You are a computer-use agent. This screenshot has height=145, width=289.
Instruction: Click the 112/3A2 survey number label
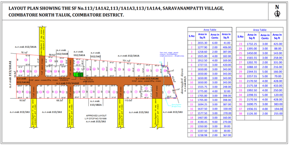coord(95,56)
